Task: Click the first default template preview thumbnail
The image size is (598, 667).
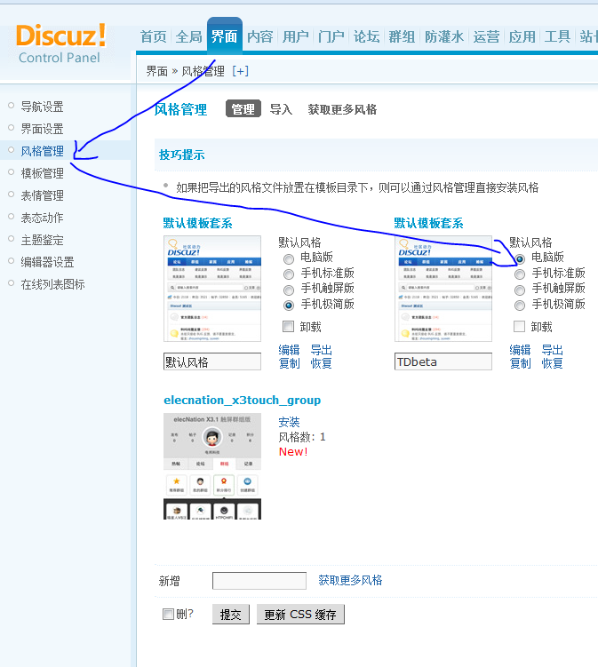Action: click(x=211, y=289)
